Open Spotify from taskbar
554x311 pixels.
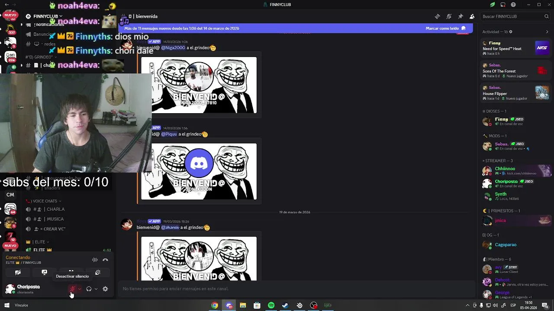[x=271, y=305]
